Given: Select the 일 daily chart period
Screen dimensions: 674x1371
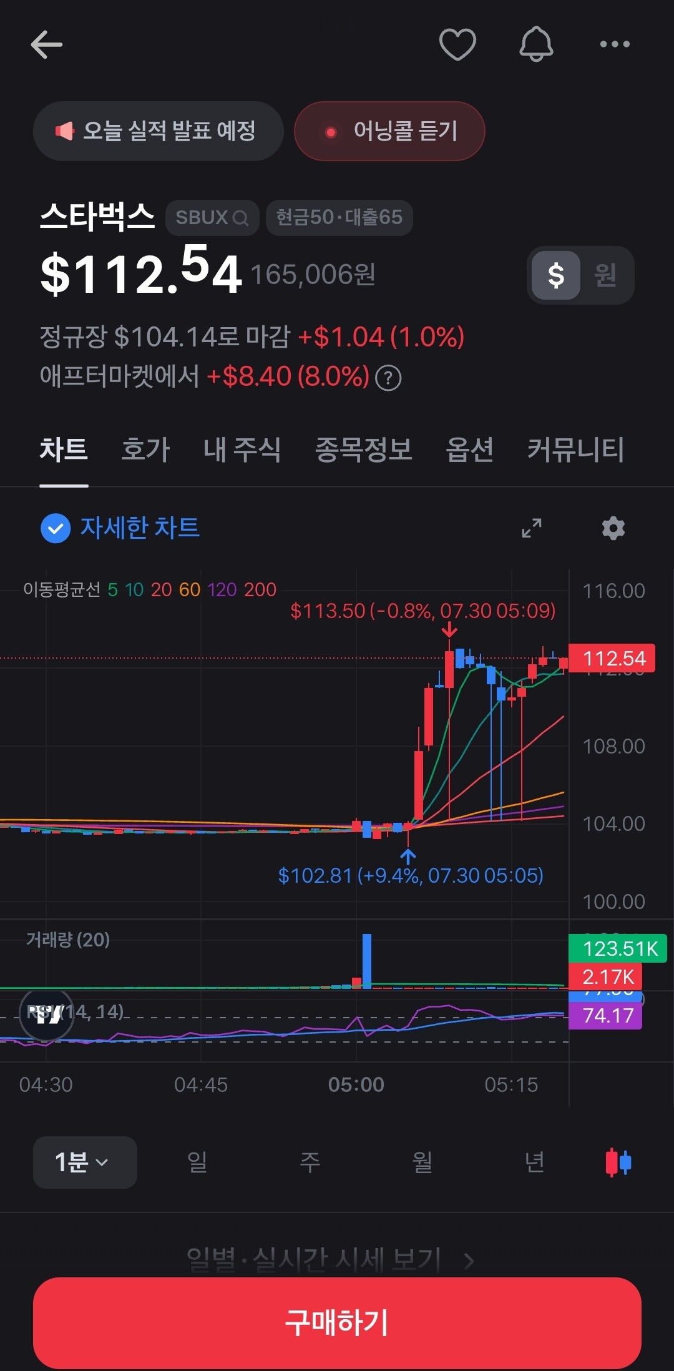Looking at the screenshot, I should coord(197,1162).
